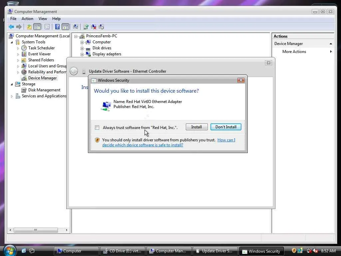Expand the Services and Applications node

(12, 96)
